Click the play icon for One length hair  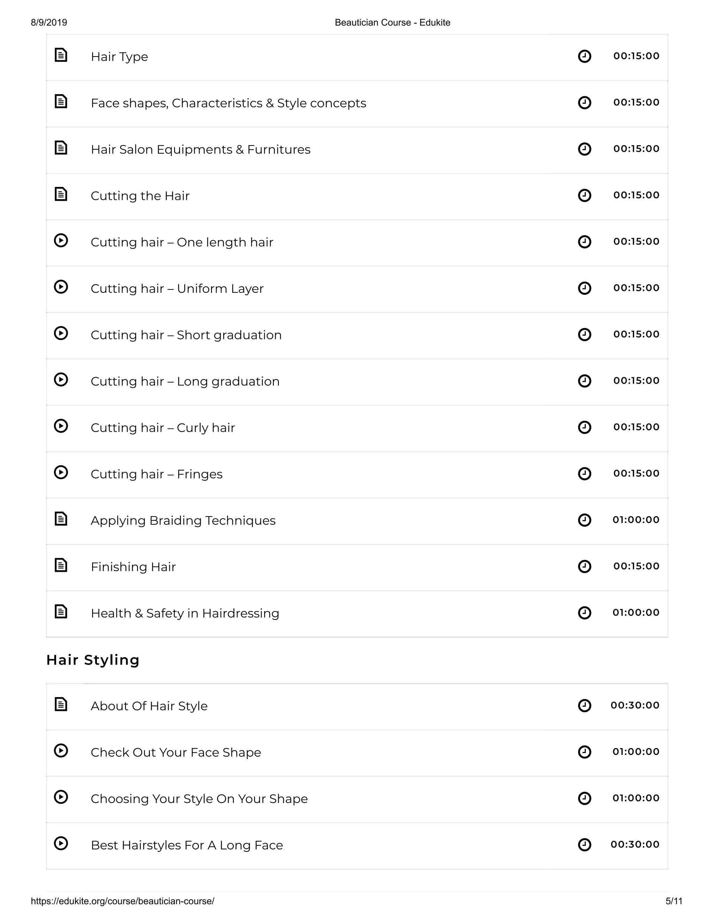pos(61,241)
